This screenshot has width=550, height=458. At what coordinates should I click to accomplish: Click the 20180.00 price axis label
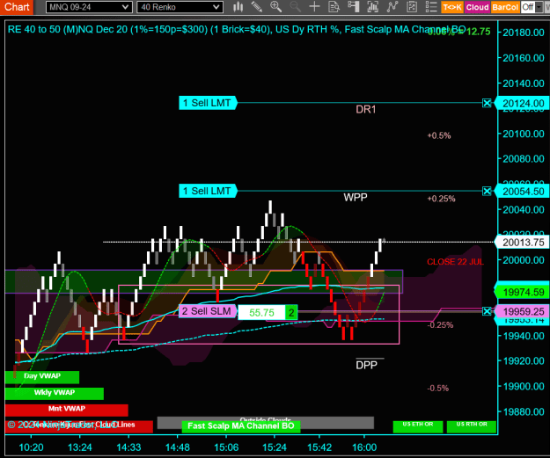[x=524, y=33]
